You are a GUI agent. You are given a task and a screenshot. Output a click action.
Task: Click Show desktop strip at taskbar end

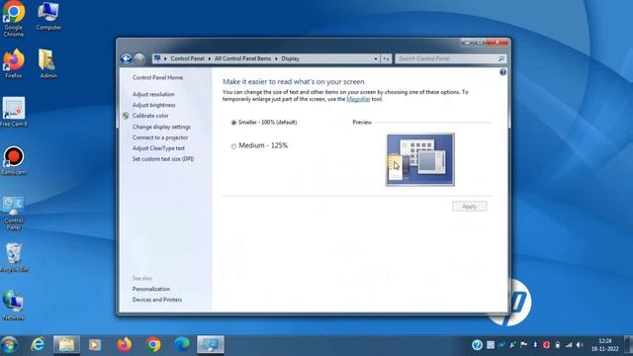[x=629, y=345]
